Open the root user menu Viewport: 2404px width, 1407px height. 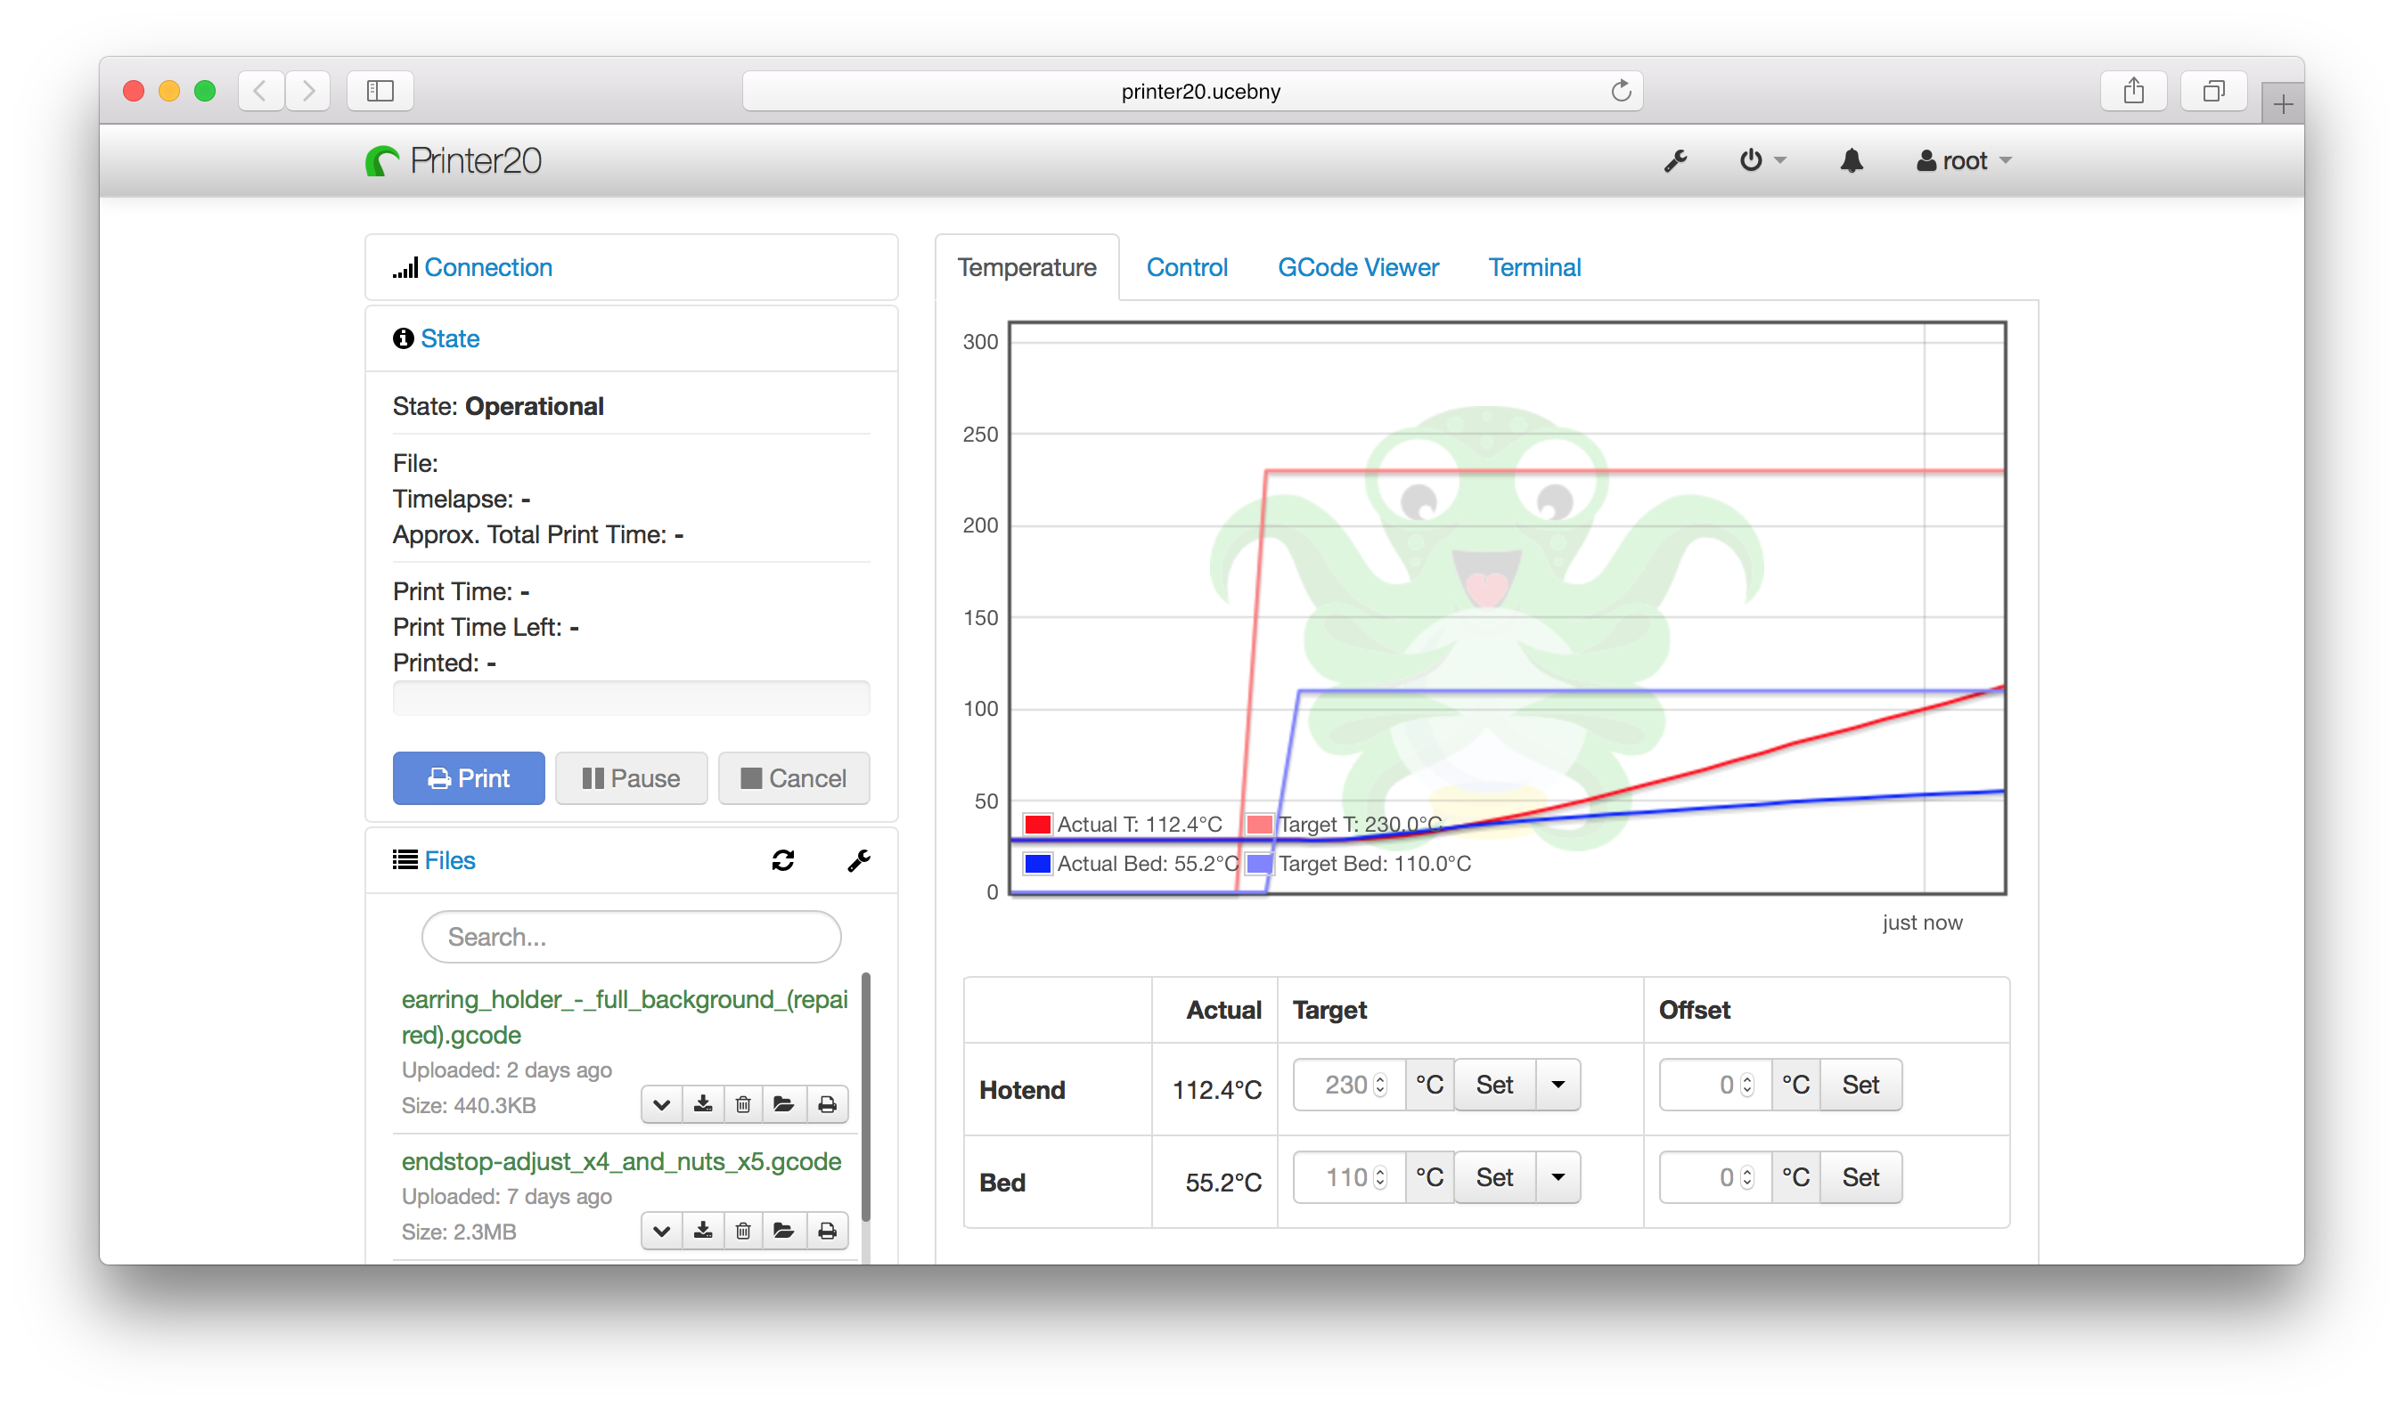tap(1963, 161)
